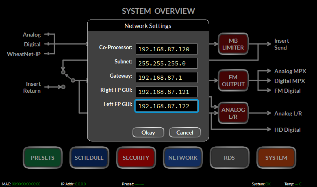317x187 pixels.
Task: Click the Network Settings dialog title
Action: (x=148, y=26)
